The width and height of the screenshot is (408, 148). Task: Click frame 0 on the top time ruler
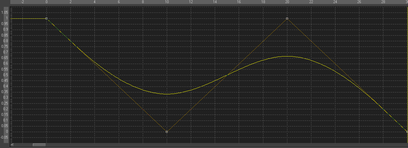click(46, 2)
